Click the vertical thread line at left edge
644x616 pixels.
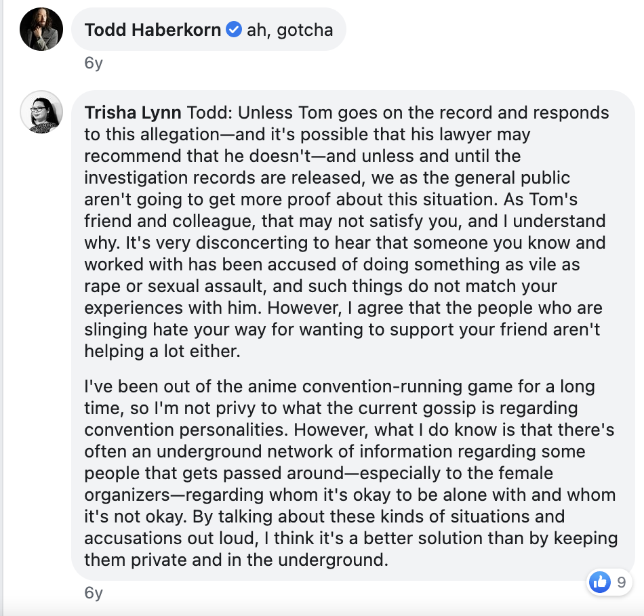pos(1,308)
